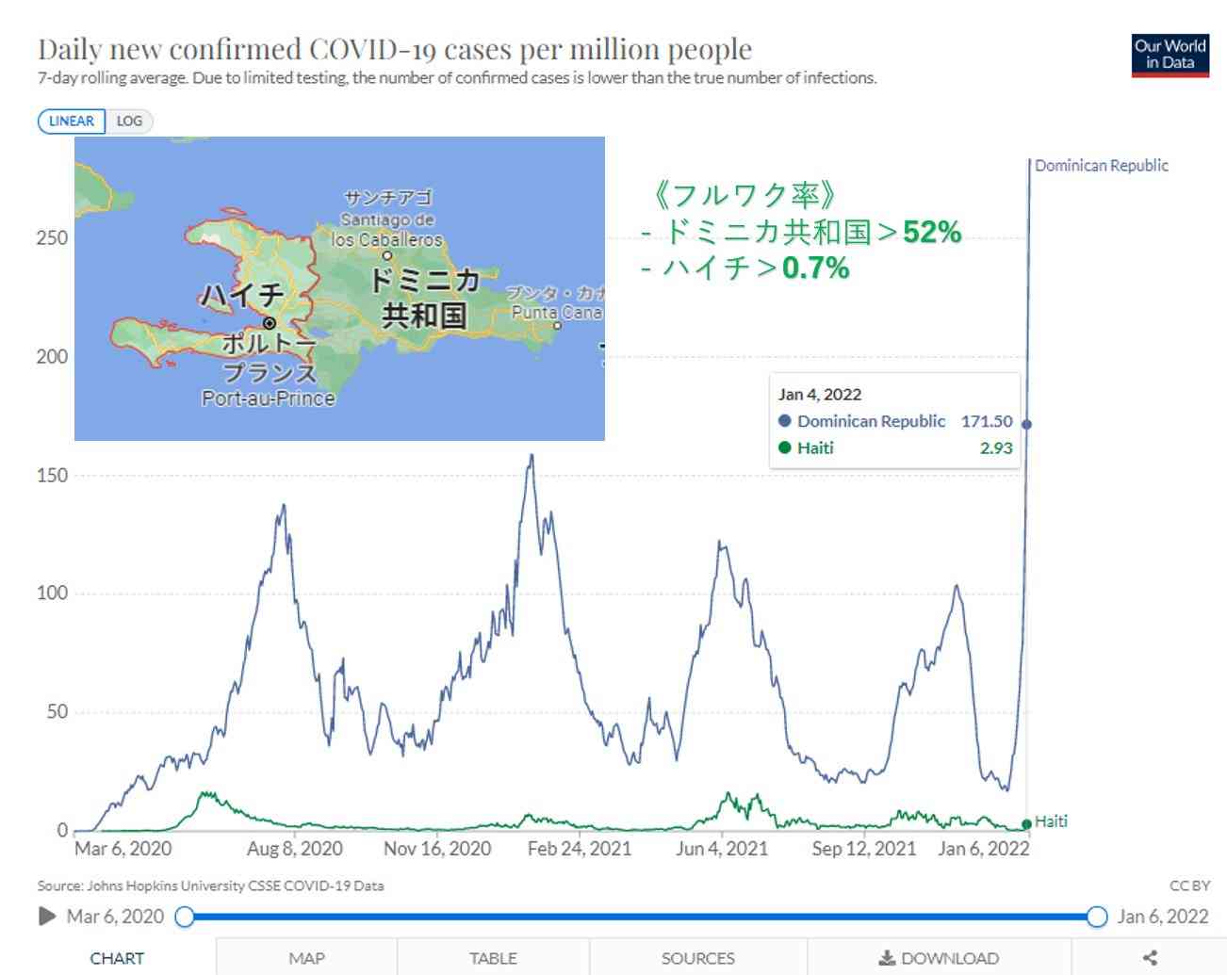Screen dimensions: 1227x975
Task: Click the Punta Cana map marker
Action: 557,326
